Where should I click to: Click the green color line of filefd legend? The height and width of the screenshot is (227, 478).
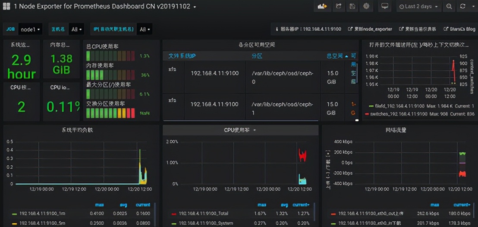(x=371, y=106)
